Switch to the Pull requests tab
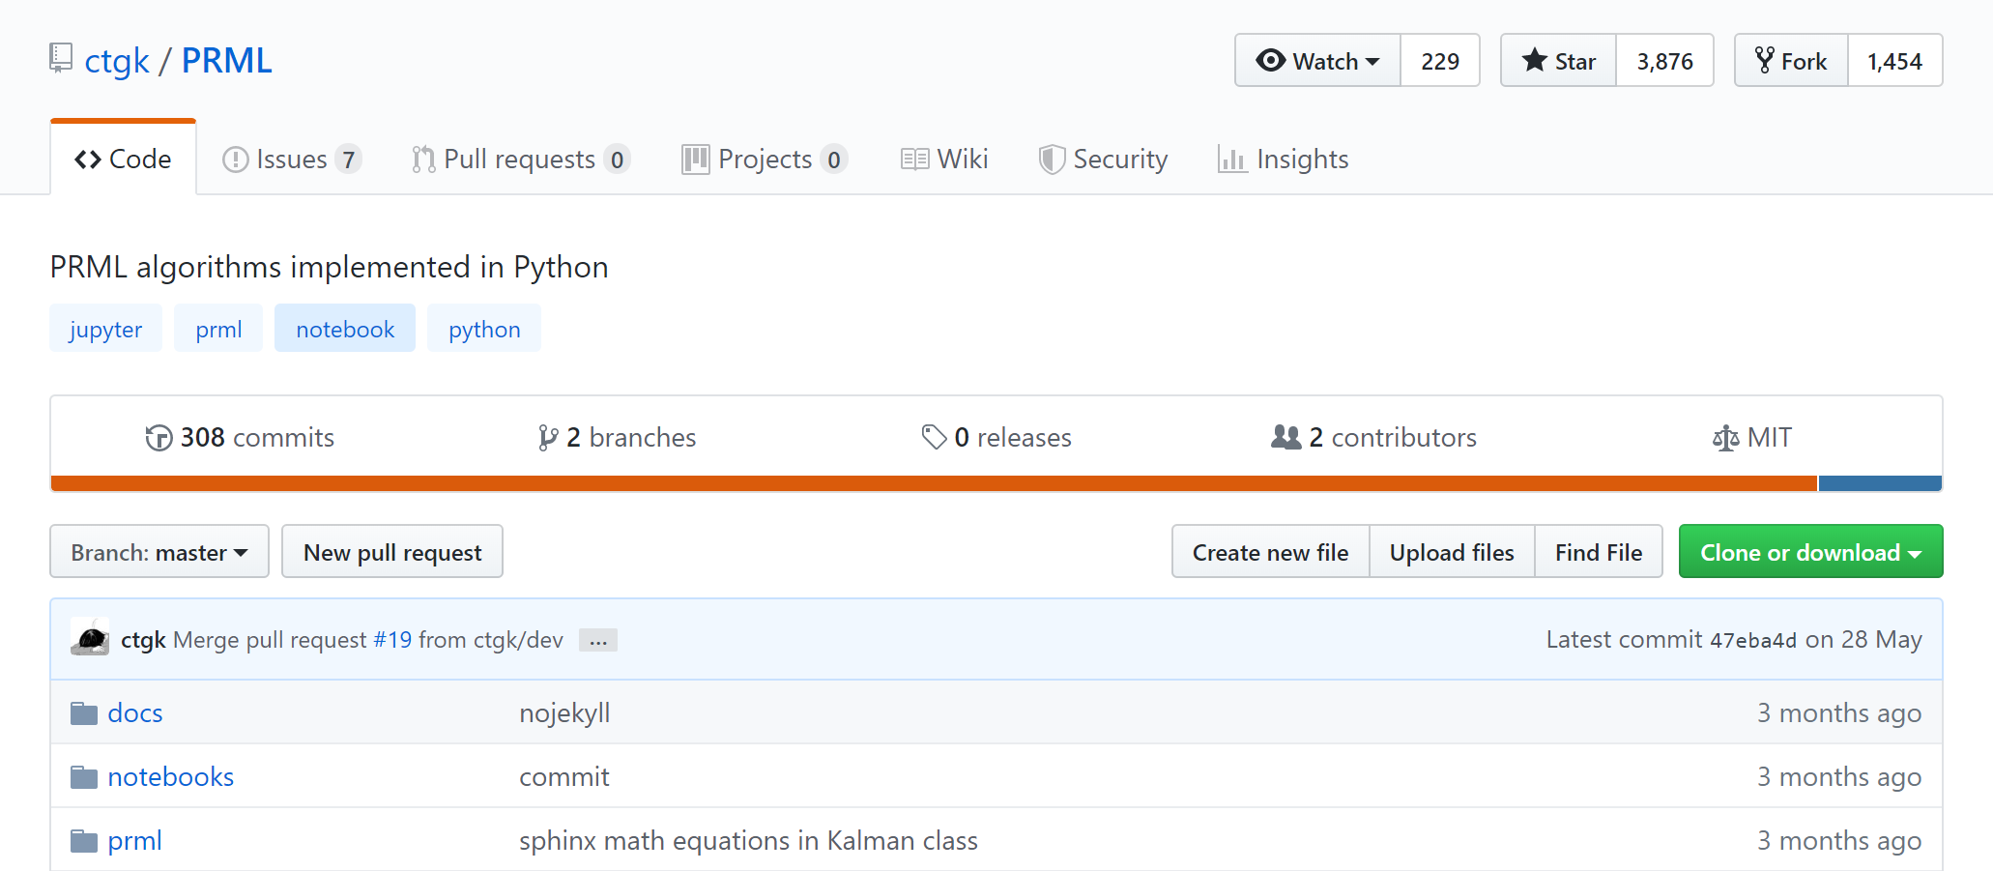The image size is (1993, 871). coord(521,160)
